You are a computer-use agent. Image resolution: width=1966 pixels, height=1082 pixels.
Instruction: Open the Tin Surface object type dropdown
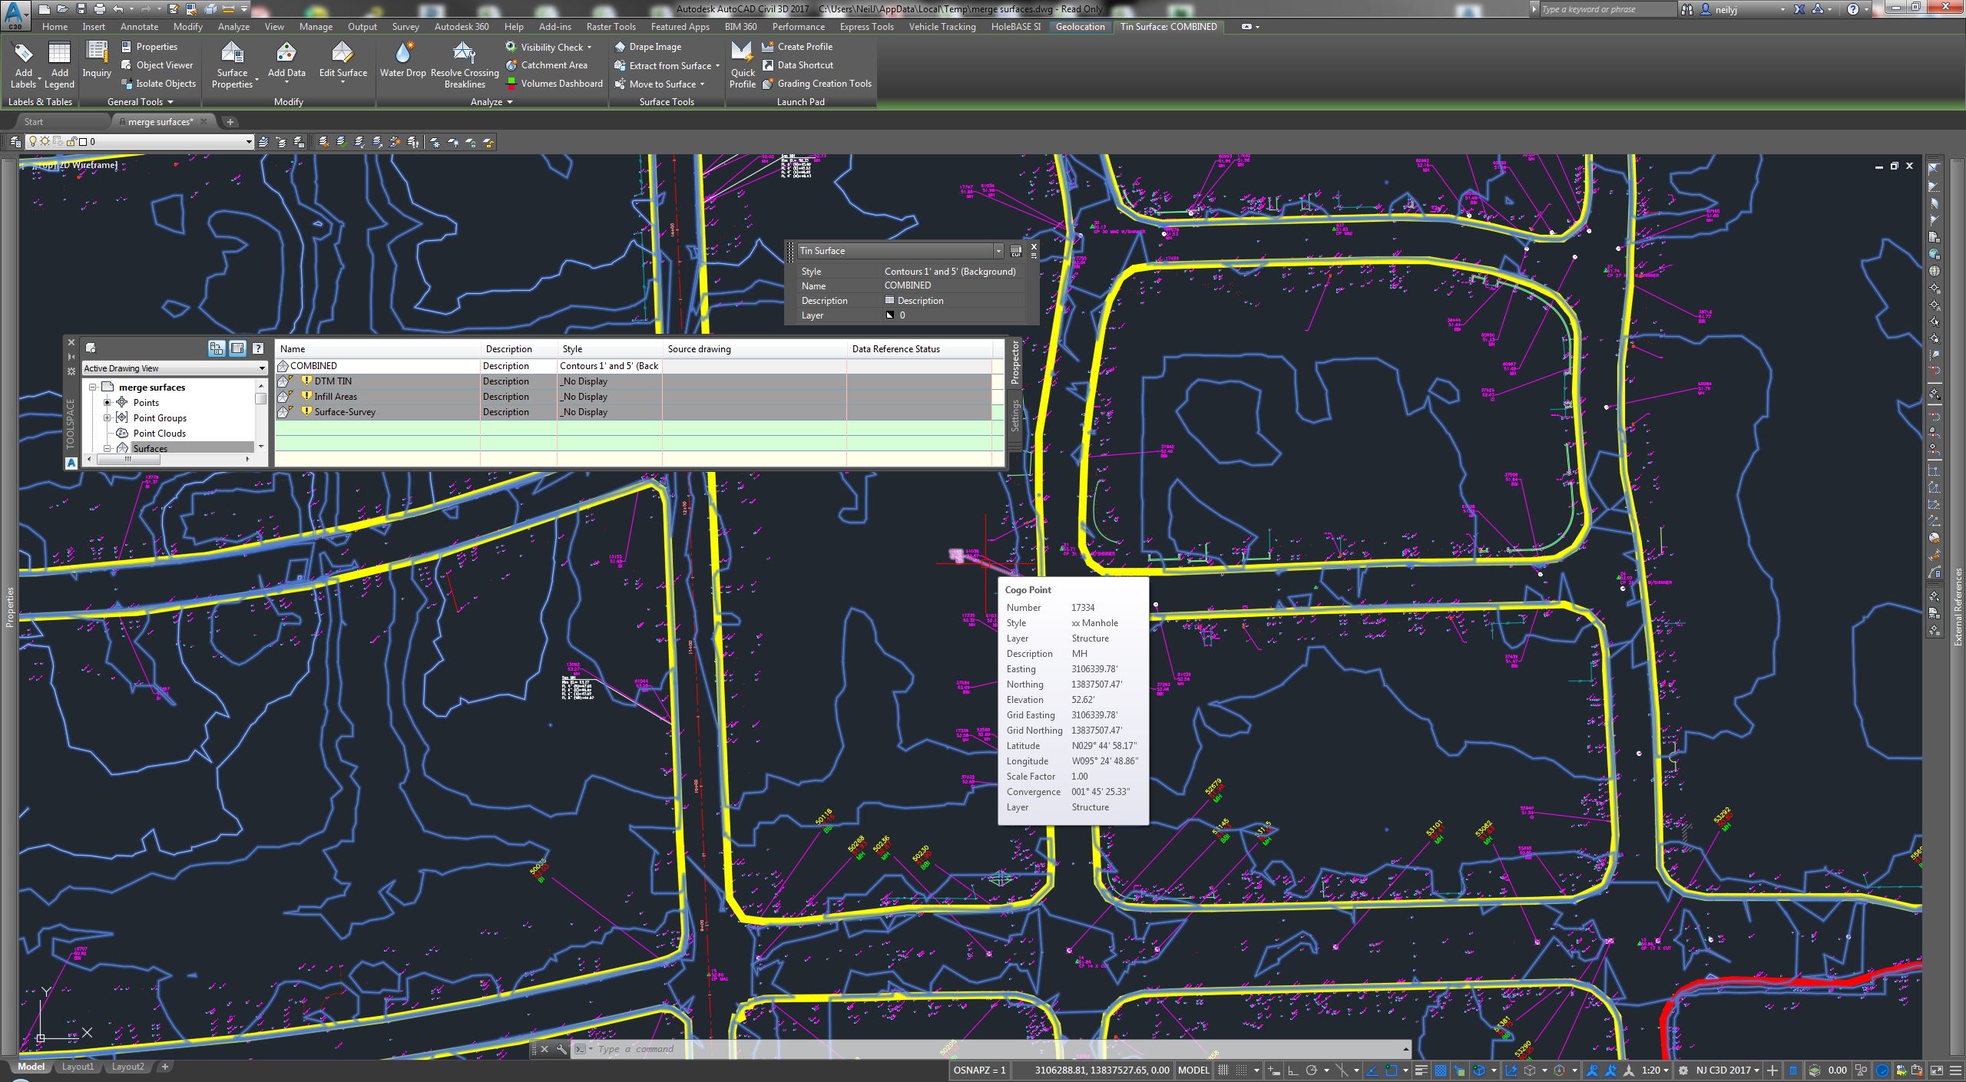tap(998, 251)
